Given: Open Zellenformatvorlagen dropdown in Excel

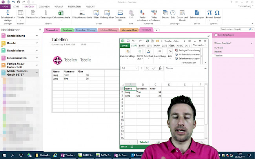Looking at the screenshot, I should (x=199, y=58).
